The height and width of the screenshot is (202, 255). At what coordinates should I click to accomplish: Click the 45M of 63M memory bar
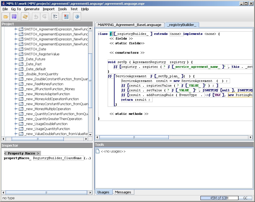coord(219,198)
